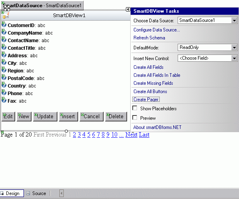
Task: Select the CompanyName field label
Action: (25, 33)
